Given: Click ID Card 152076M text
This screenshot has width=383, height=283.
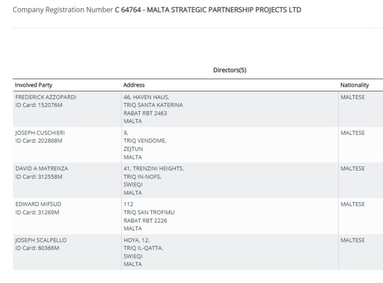Looking at the screenshot, I should pyautogui.click(x=39, y=105).
